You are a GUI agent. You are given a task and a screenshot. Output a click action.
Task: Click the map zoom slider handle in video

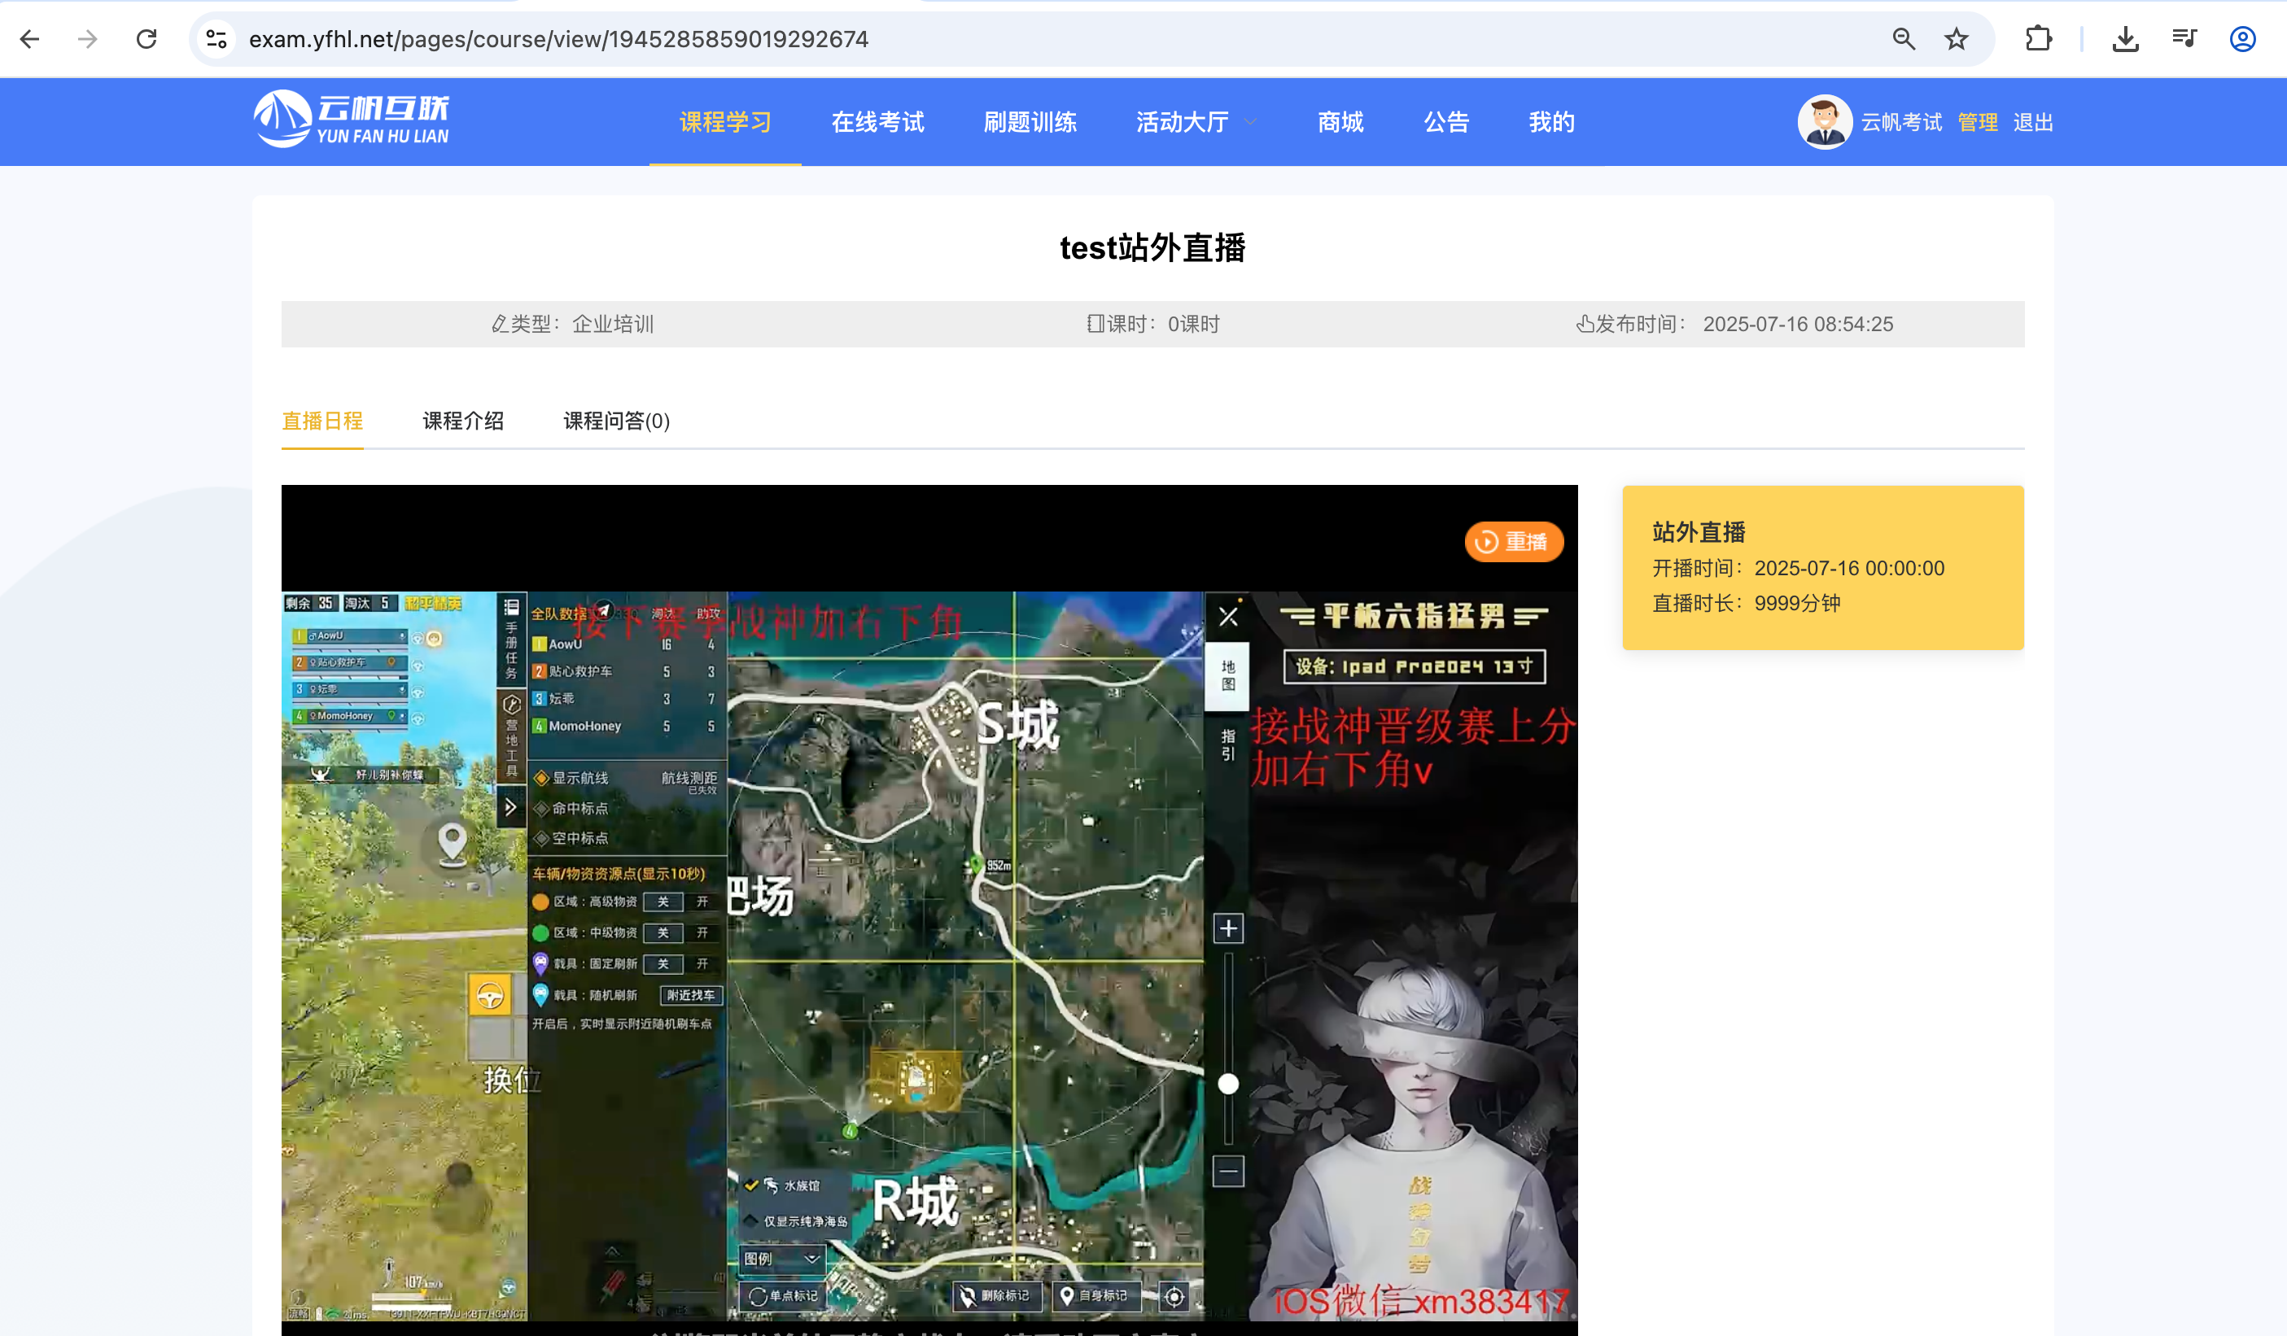pos(1228,1084)
